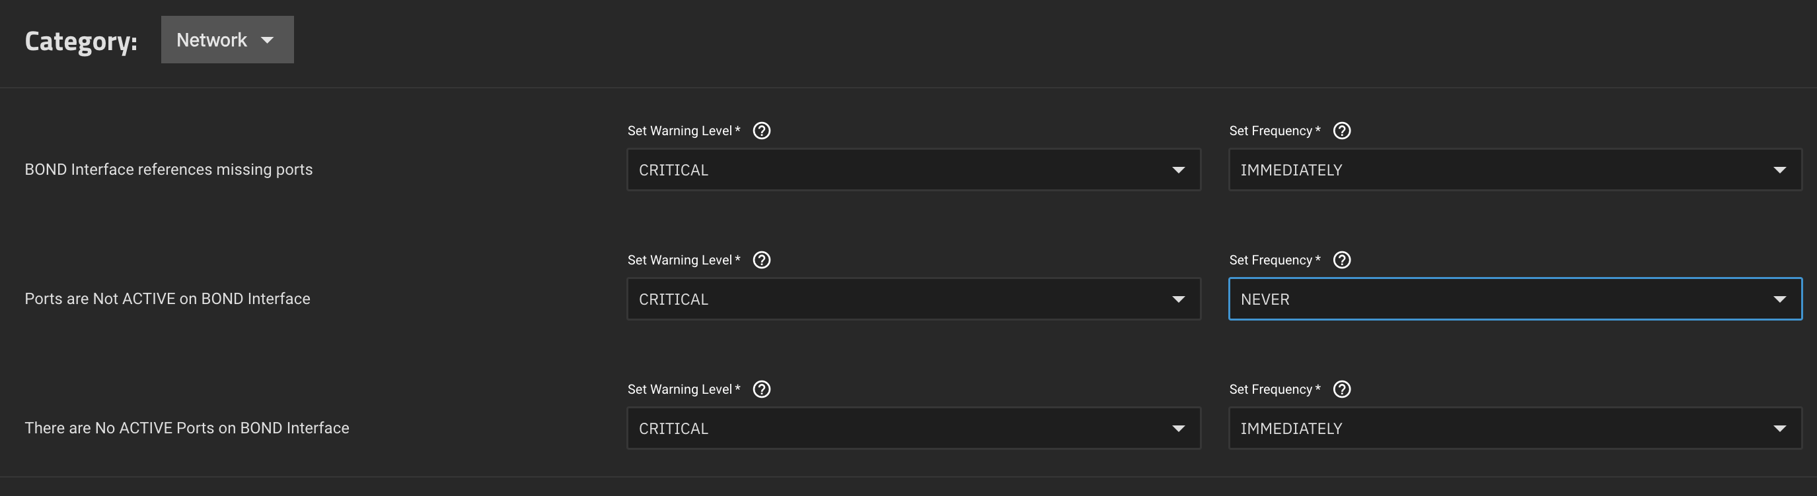Open the NEVER frequency dropdown
The height and width of the screenshot is (496, 1817).
pos(1515,299)
